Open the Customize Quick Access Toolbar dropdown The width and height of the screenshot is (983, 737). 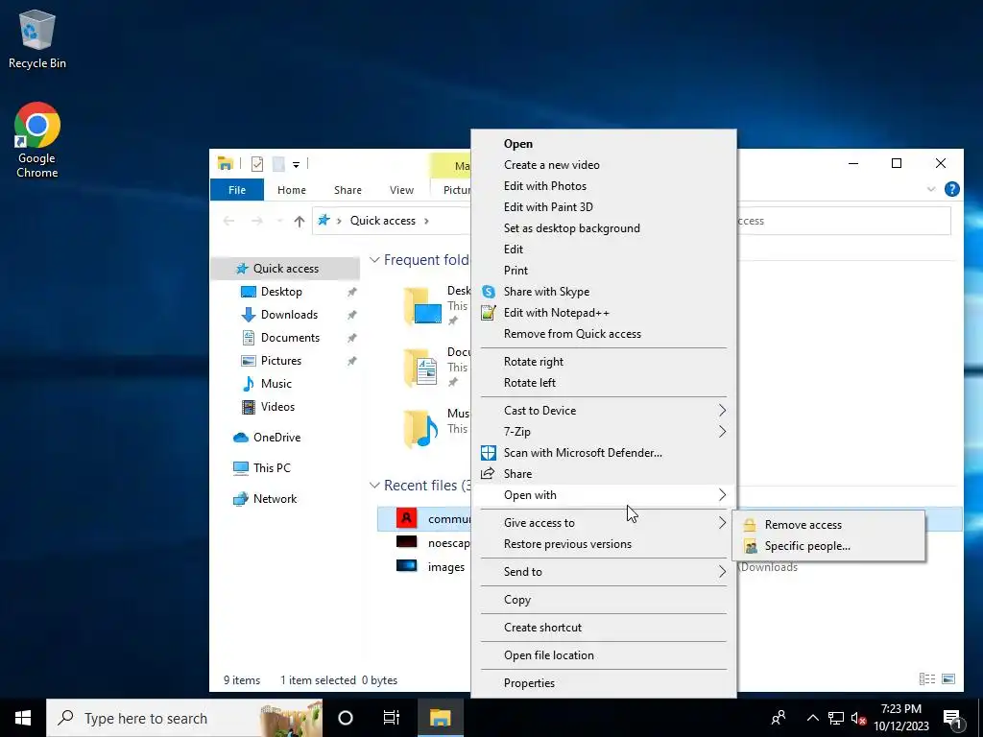(296, 165)
